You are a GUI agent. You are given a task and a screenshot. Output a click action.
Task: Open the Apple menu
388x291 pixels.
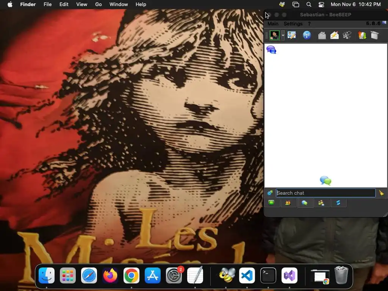pos(10,5)
